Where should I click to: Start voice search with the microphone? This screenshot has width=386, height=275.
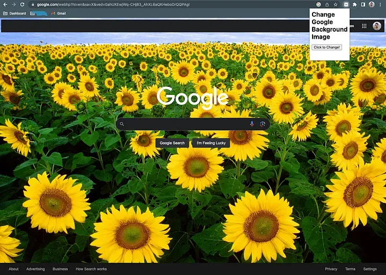[x=252, y=124]
